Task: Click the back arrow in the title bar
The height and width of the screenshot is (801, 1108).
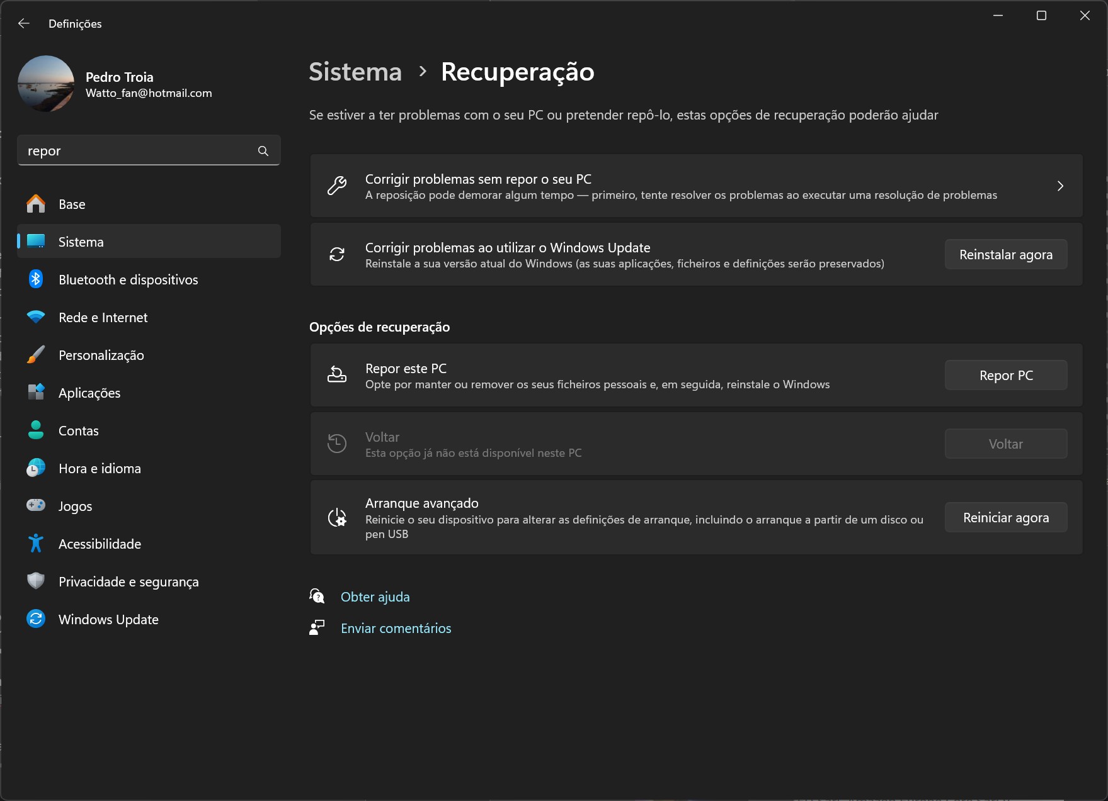Action: point(24,23)
